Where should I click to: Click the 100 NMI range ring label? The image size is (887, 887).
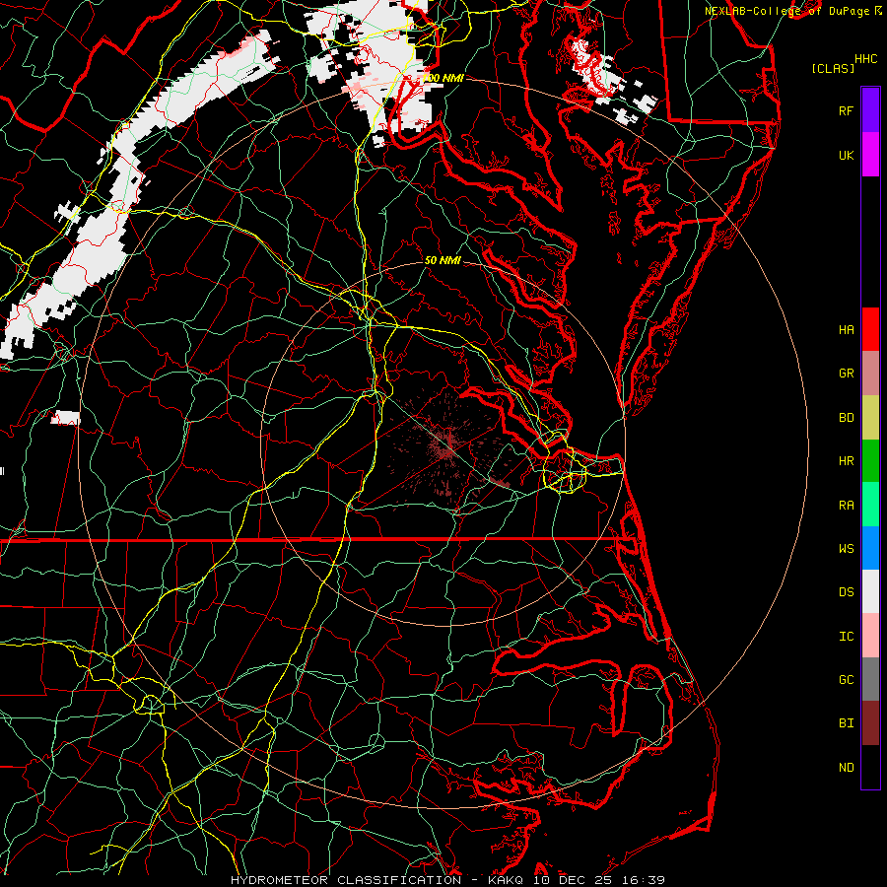click(x=443, y=78)
